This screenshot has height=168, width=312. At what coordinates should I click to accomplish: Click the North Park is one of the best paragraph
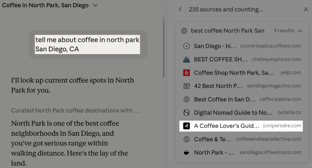[x=69, y=143]
